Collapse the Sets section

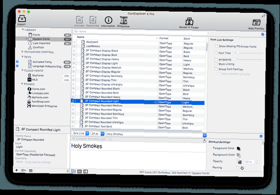pos(22,57)
